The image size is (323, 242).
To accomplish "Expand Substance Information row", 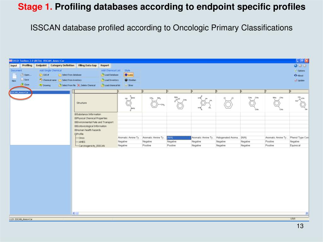I will pyautogui.click(x=75, y=114).
